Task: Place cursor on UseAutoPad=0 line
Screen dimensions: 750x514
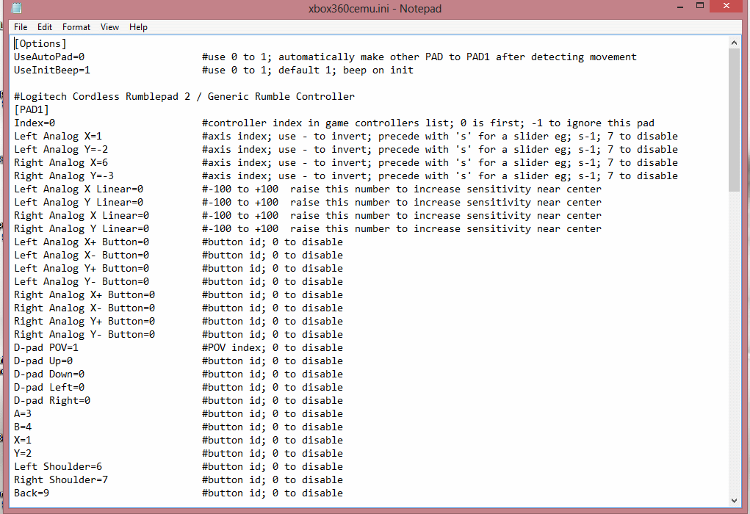Action: (48, 57)
